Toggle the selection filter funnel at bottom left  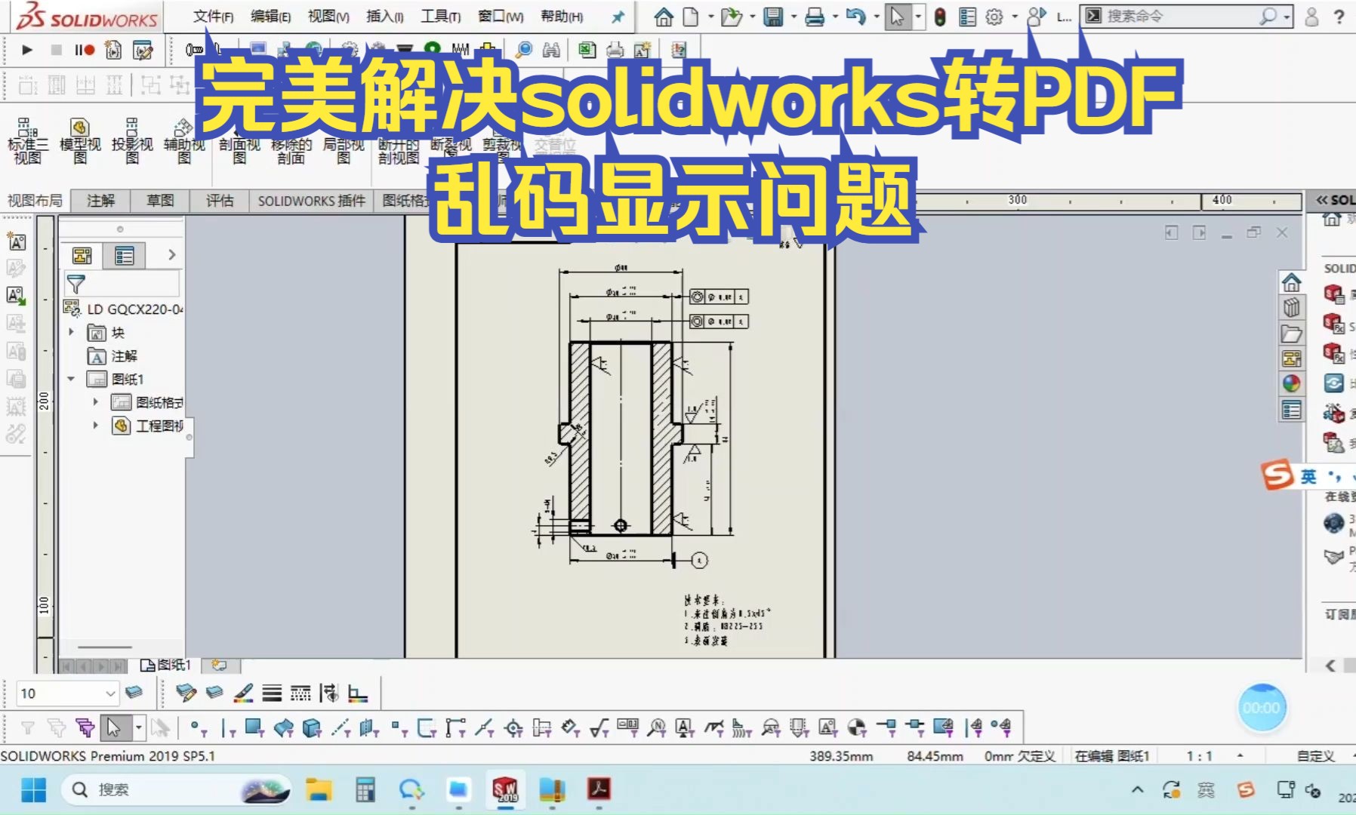point(29,727)
